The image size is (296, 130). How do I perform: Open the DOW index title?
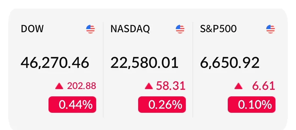click(32, 29)
